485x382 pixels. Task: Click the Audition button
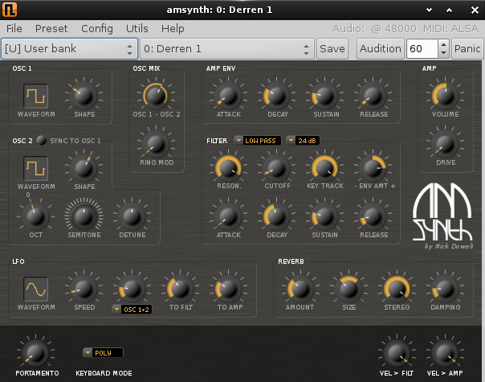coord(380,48)
